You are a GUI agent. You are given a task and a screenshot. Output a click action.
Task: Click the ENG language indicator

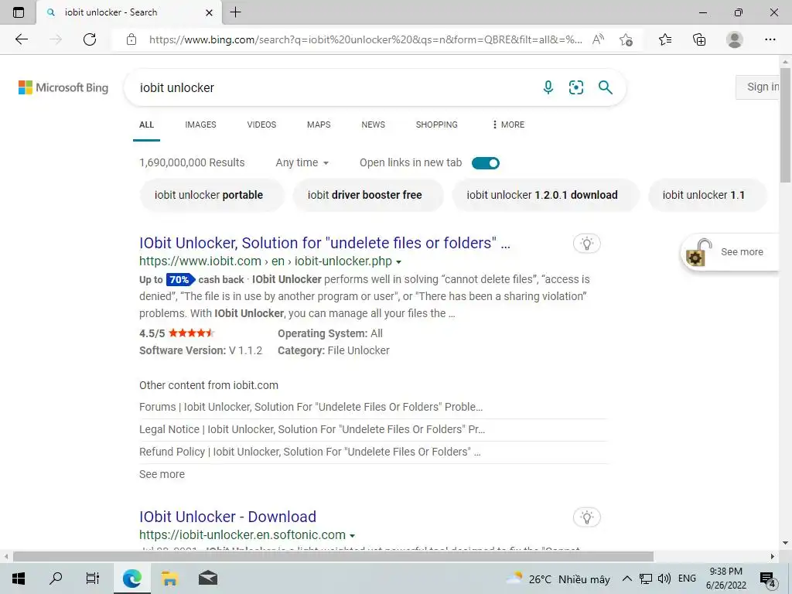pyautogui.click(x=687, y=579)
